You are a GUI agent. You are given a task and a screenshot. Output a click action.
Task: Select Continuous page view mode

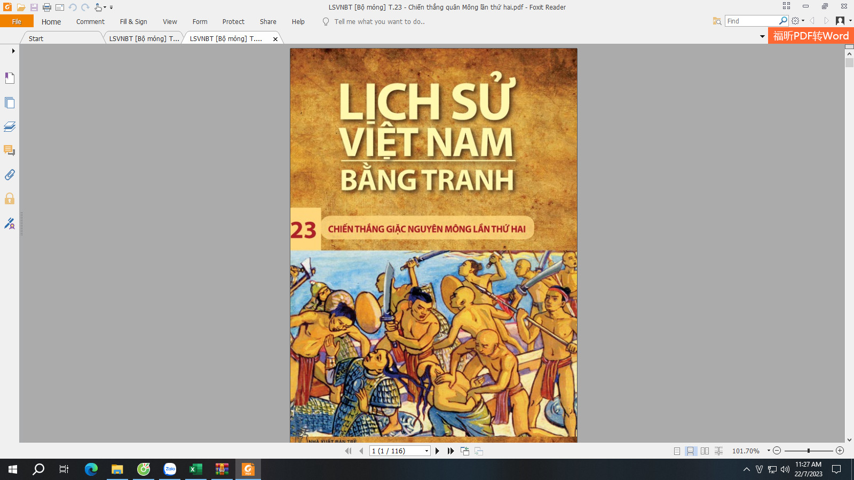coord(691,451)
